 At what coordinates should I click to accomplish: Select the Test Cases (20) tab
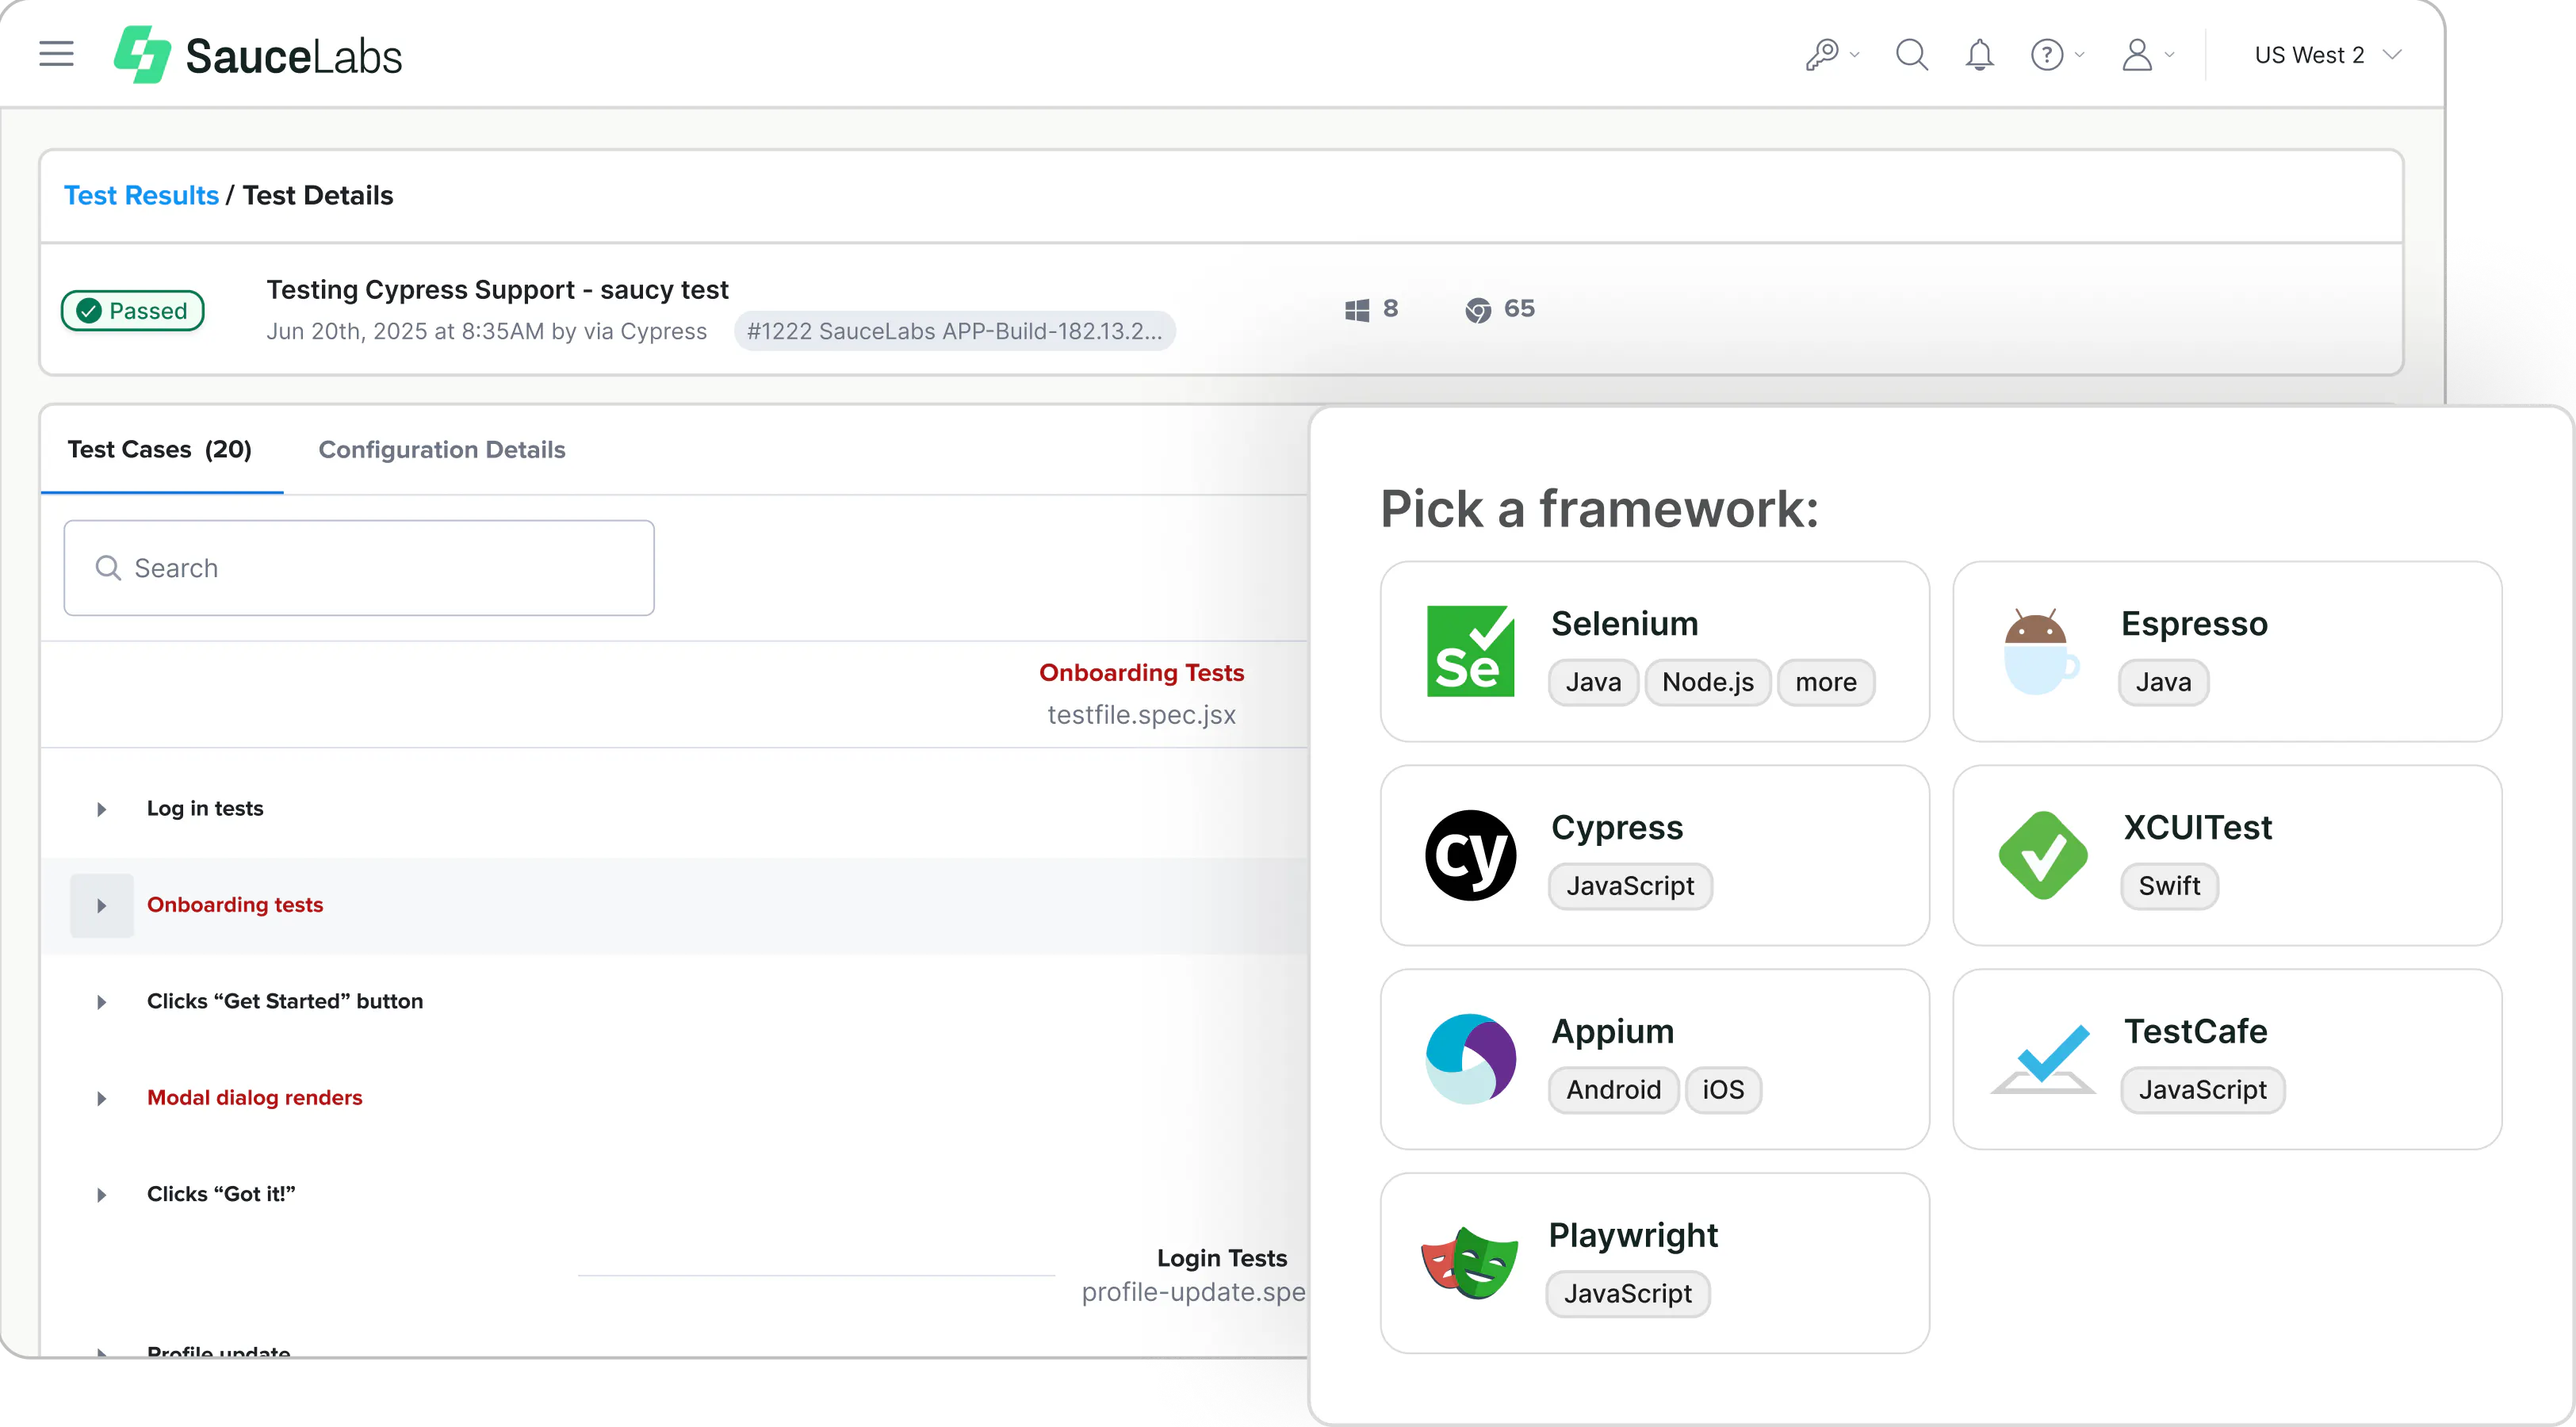point(160,450)
